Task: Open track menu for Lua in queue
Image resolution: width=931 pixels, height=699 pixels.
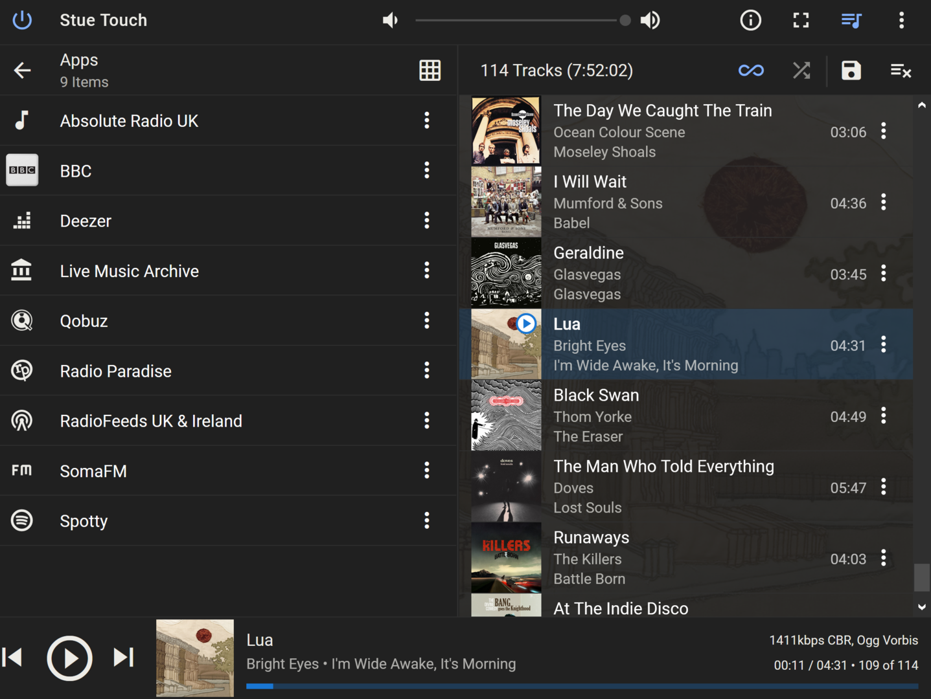Action: (884, 345)
